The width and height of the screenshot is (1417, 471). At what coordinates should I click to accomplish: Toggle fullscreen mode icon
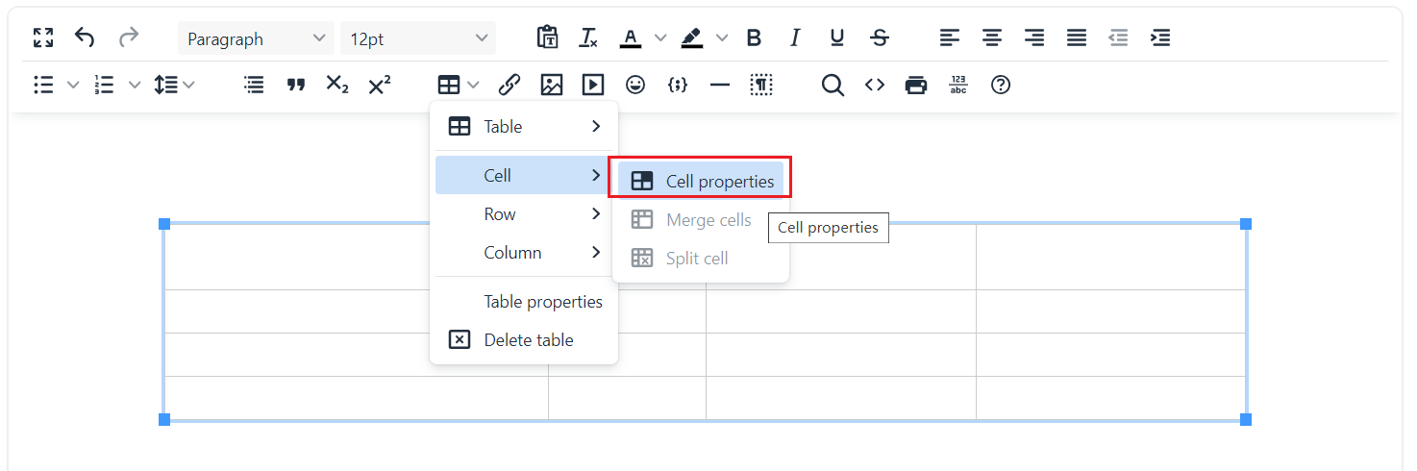[42, 38]
